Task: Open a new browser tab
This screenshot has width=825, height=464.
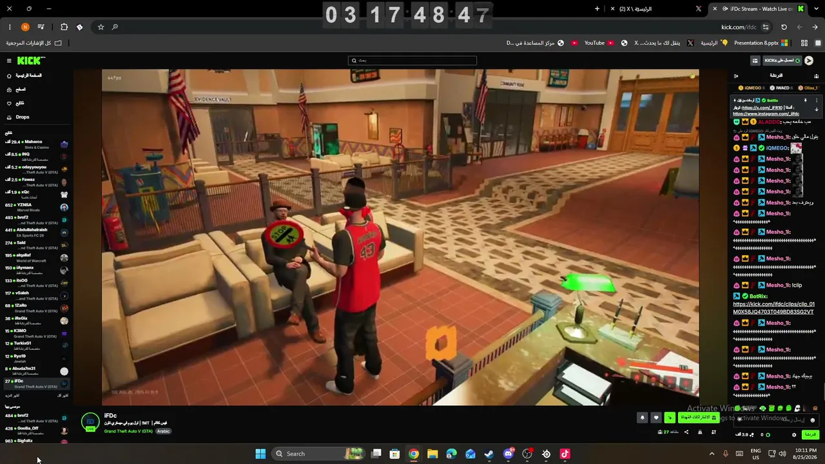Action: [597, 9]
